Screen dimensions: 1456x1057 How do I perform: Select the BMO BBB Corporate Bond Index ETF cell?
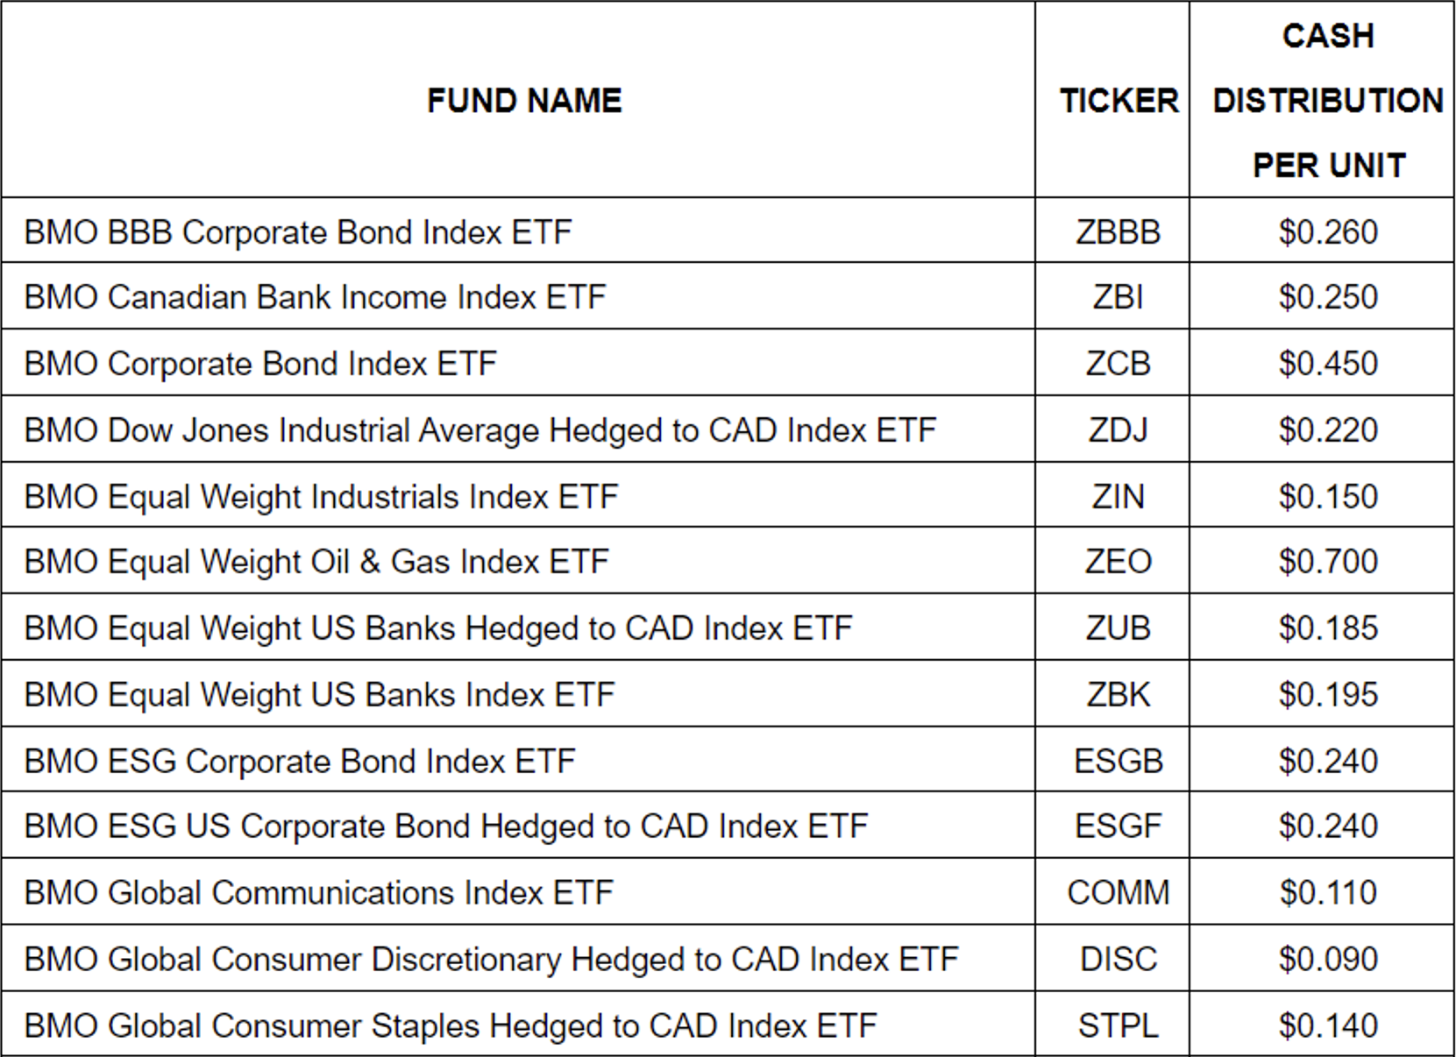click(x=298, y=232)
